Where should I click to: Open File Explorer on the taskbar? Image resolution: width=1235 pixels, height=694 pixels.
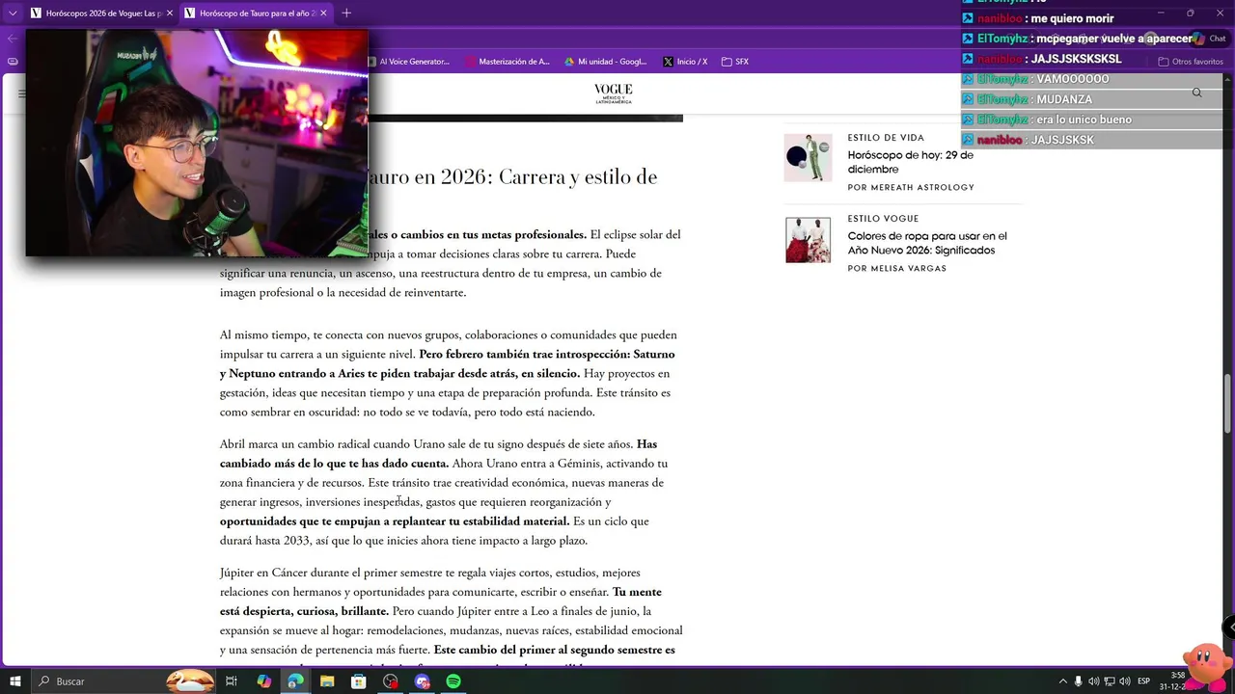[327, 681]
